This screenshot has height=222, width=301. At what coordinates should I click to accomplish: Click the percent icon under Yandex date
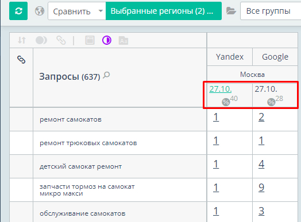coord(226,102)
